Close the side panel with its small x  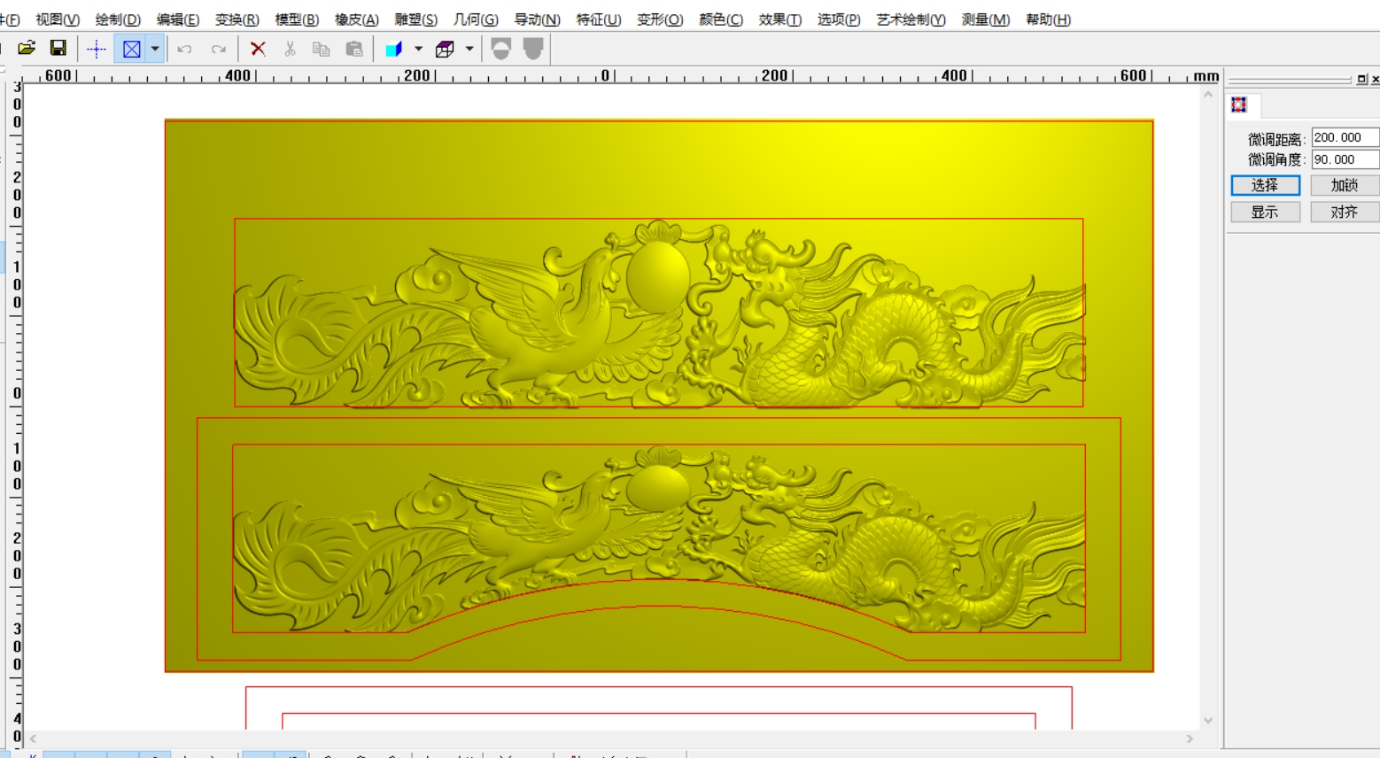[1375, 80]
